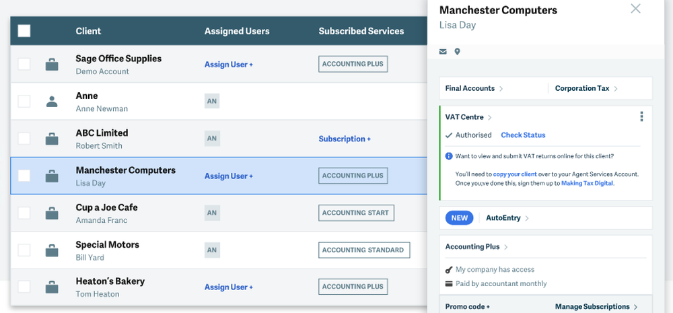Click AN user badge in Anne row
Image resolution: width=673 pixels, height=313 pixels.
(x=212, y=102)
